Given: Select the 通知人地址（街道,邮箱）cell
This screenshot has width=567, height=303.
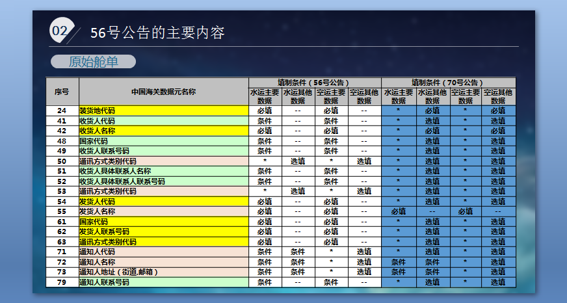Looking at the screenshot, I should click(x=163, y=272).
